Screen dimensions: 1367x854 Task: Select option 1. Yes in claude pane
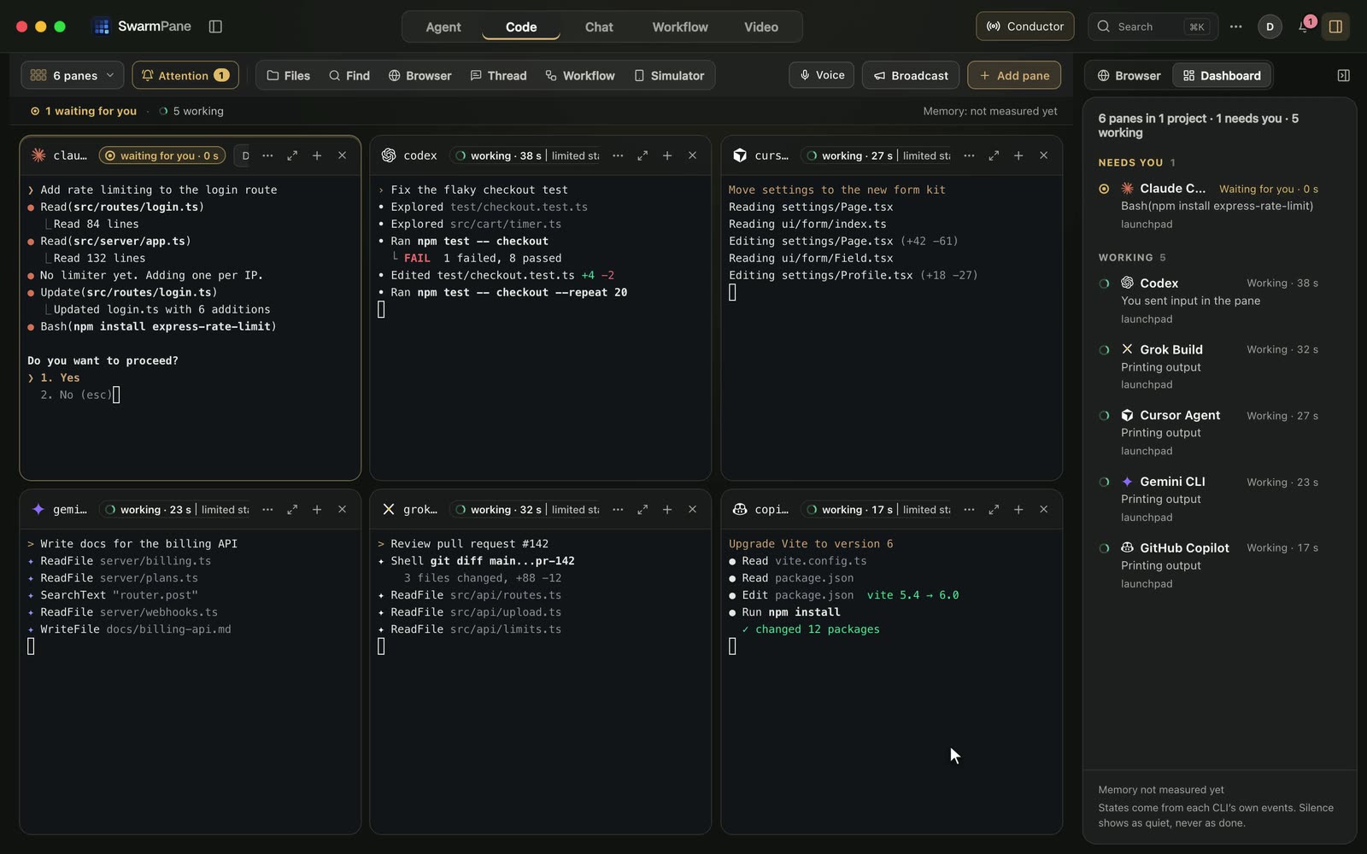60,377
